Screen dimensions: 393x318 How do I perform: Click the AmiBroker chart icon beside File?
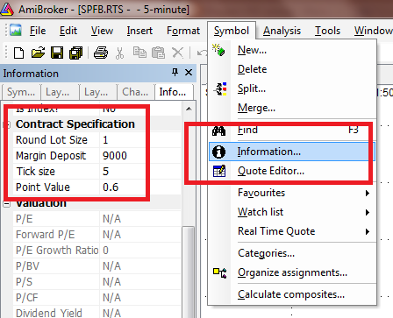(16, 30)
